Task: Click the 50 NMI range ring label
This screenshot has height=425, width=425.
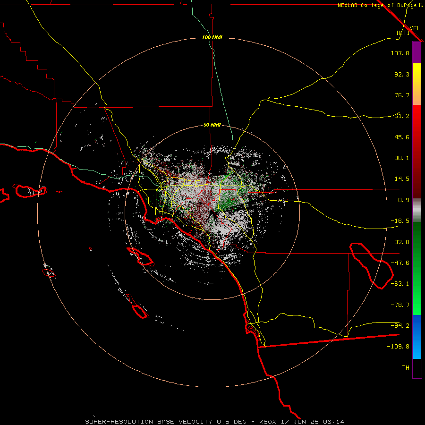Action: pyautogui.click(x=212, y=125)
